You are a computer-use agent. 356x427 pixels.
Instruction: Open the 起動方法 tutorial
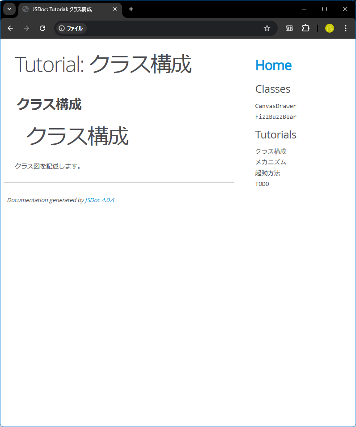pyautogui.click(x=267, y=173)
